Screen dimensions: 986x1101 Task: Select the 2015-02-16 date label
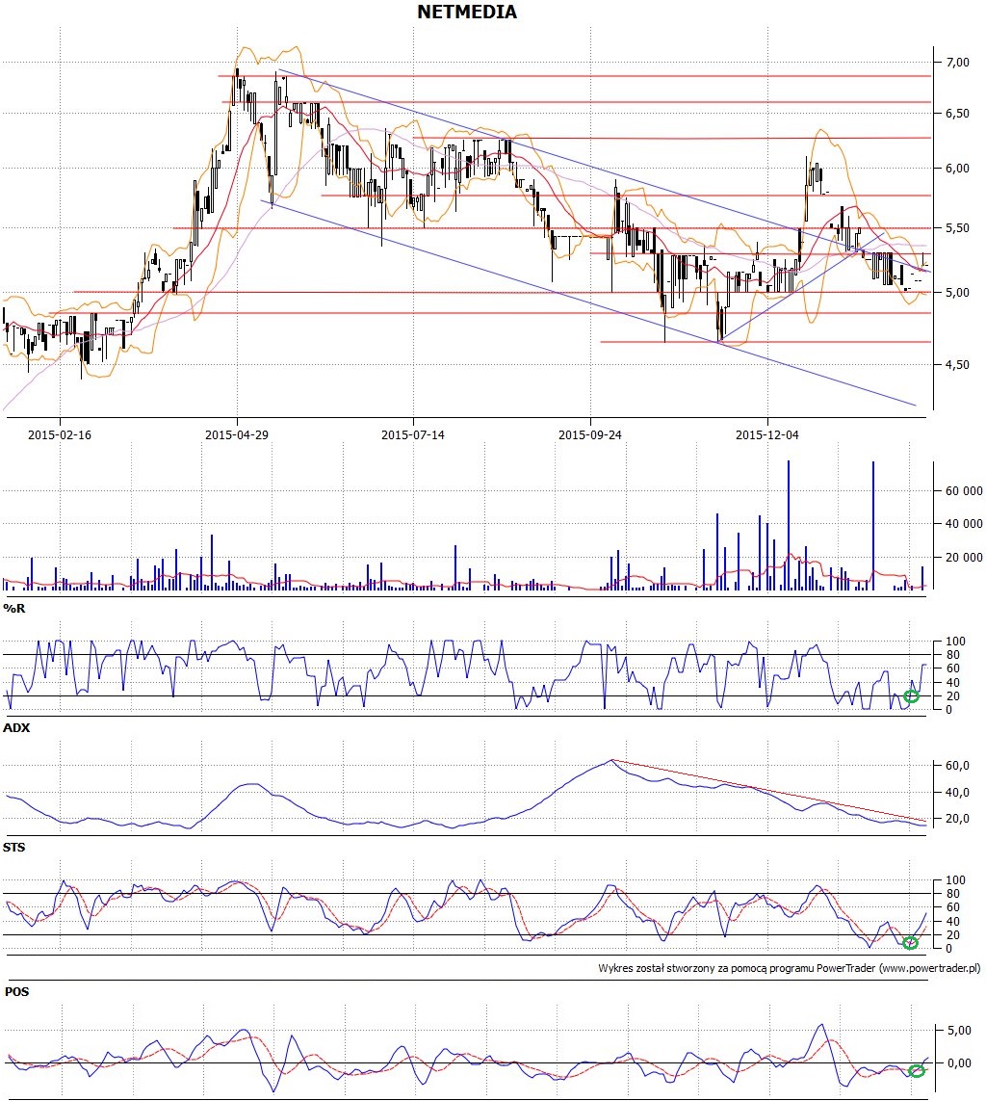pos(60,434)
